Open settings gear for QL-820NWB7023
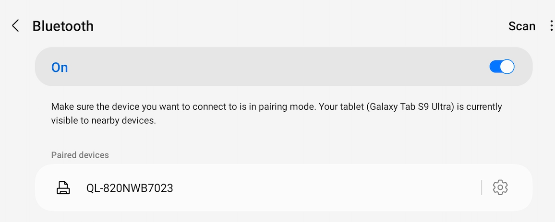This screenshot has height=222, width=555. (500, 187)
